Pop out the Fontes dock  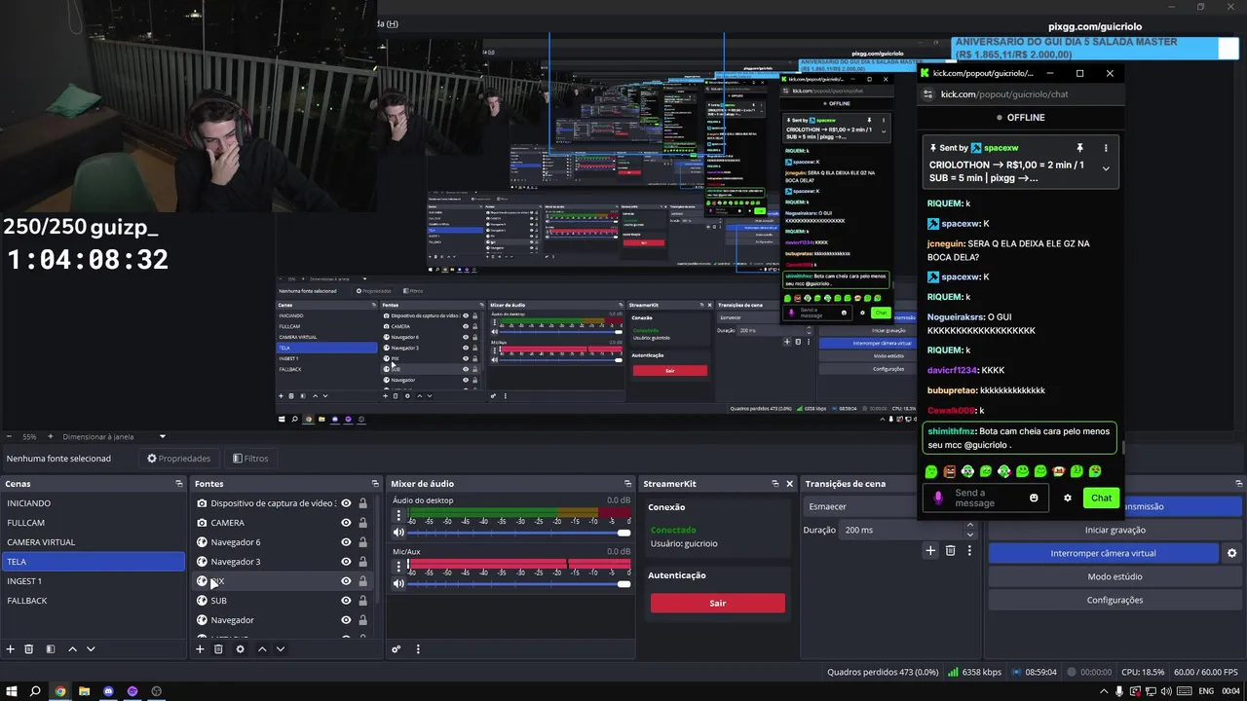click(x=375, y=484)
